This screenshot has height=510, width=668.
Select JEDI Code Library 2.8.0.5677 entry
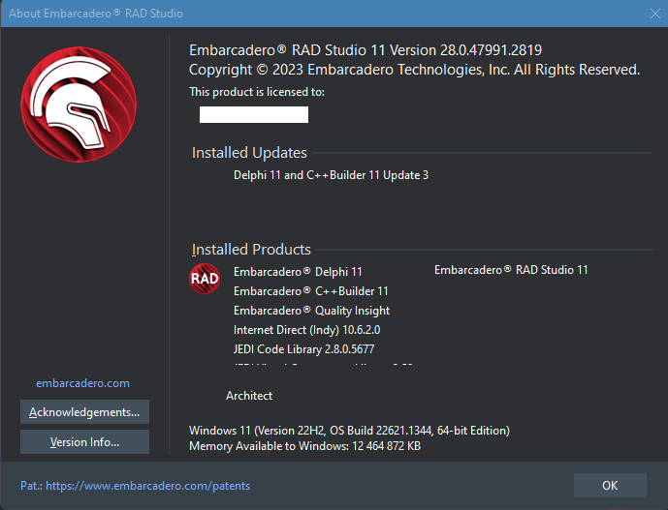click(x=303, y=349)
